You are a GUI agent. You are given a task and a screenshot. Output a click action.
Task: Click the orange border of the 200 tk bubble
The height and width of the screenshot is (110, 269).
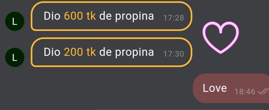pos(111,38)
